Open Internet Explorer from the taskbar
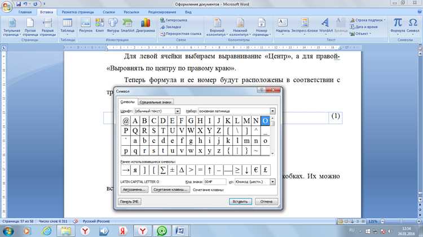Viewport: 423px width, 237px height. pos(47,231)
